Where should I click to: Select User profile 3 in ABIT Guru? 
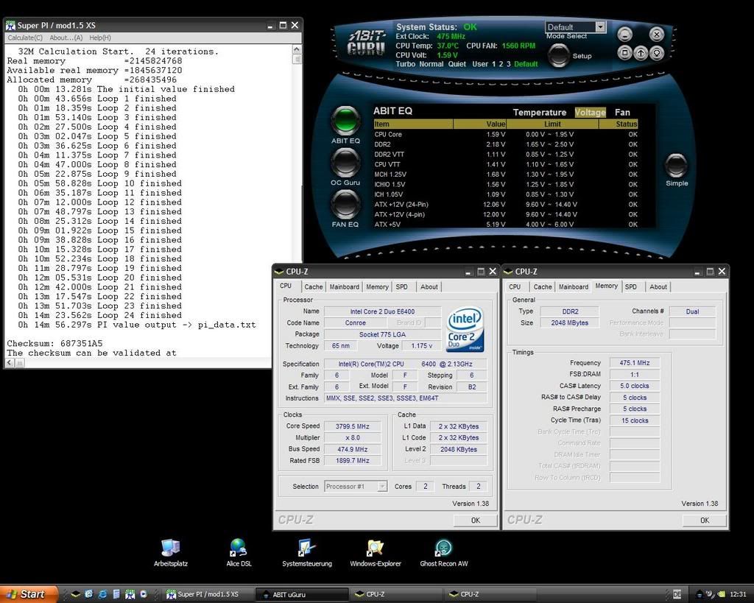pos(508,64)
